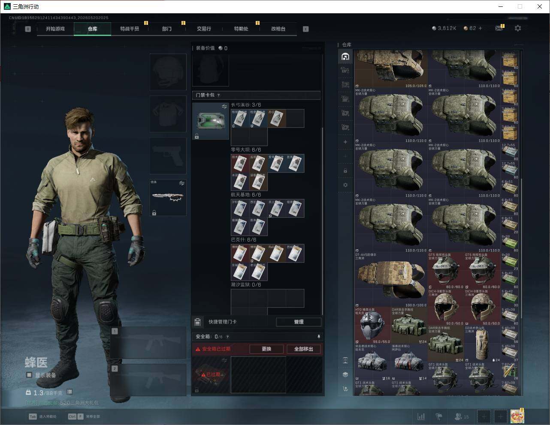The height and width of the screenshot is (425, 550).
Task: Select the main warehouse icon in the sidebar
Action: point(345,57)
